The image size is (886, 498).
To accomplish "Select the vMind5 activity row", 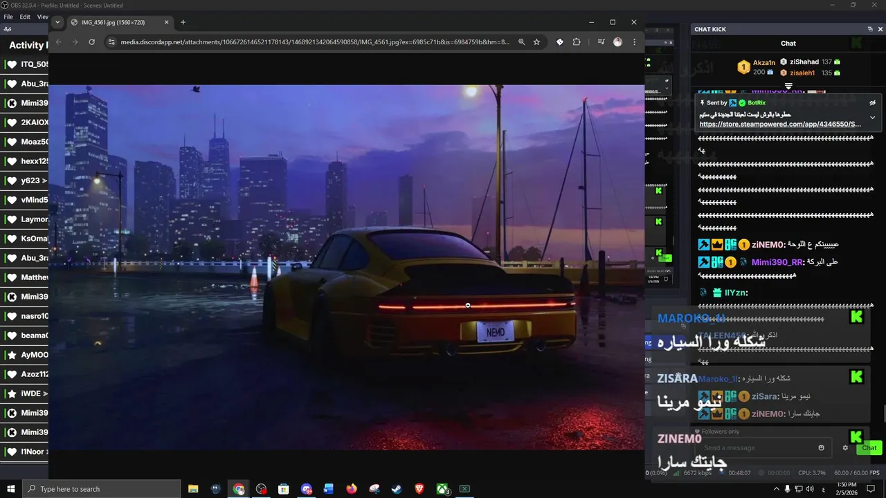I will pyautogui.click(x=25, y=200).
